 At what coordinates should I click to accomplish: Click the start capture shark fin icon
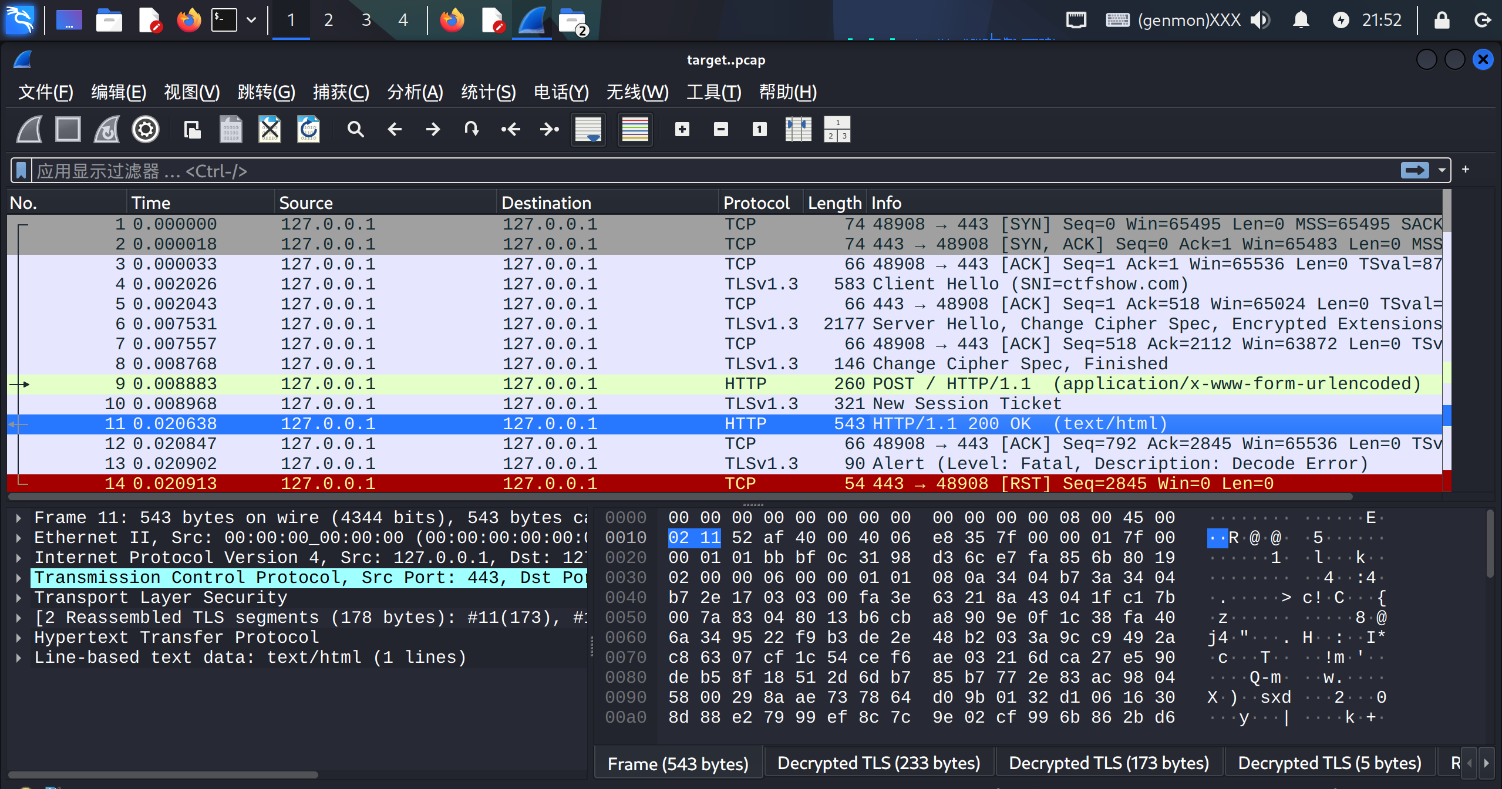(x=29, y=129)
